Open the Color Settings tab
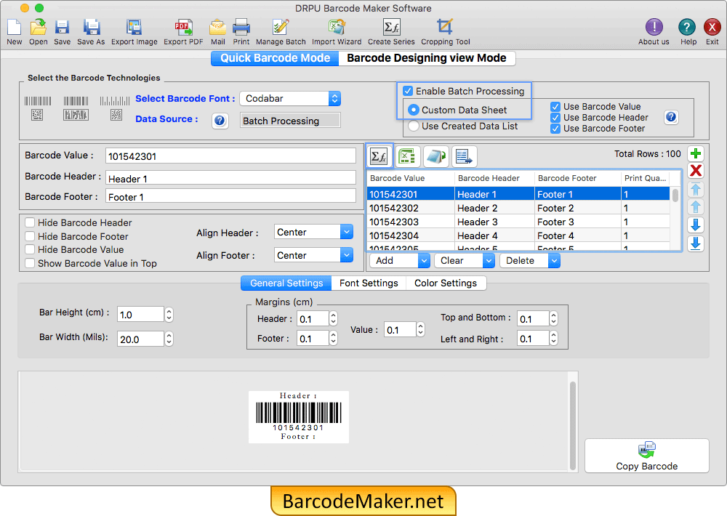This screenshot has height=516, width=727. tap(446, 283)
